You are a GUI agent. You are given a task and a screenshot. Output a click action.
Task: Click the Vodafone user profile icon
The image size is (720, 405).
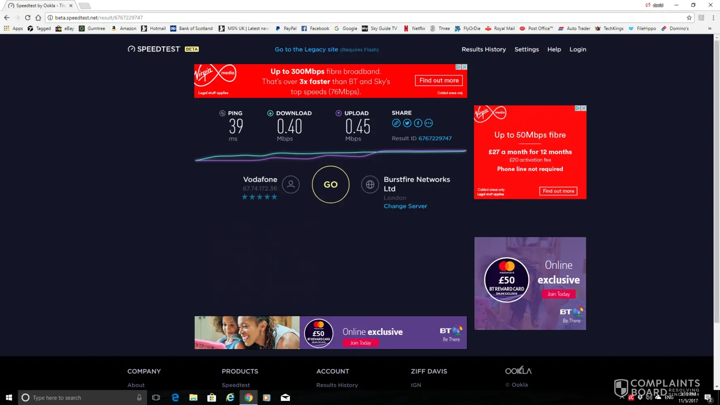click(x=291, y=185)
